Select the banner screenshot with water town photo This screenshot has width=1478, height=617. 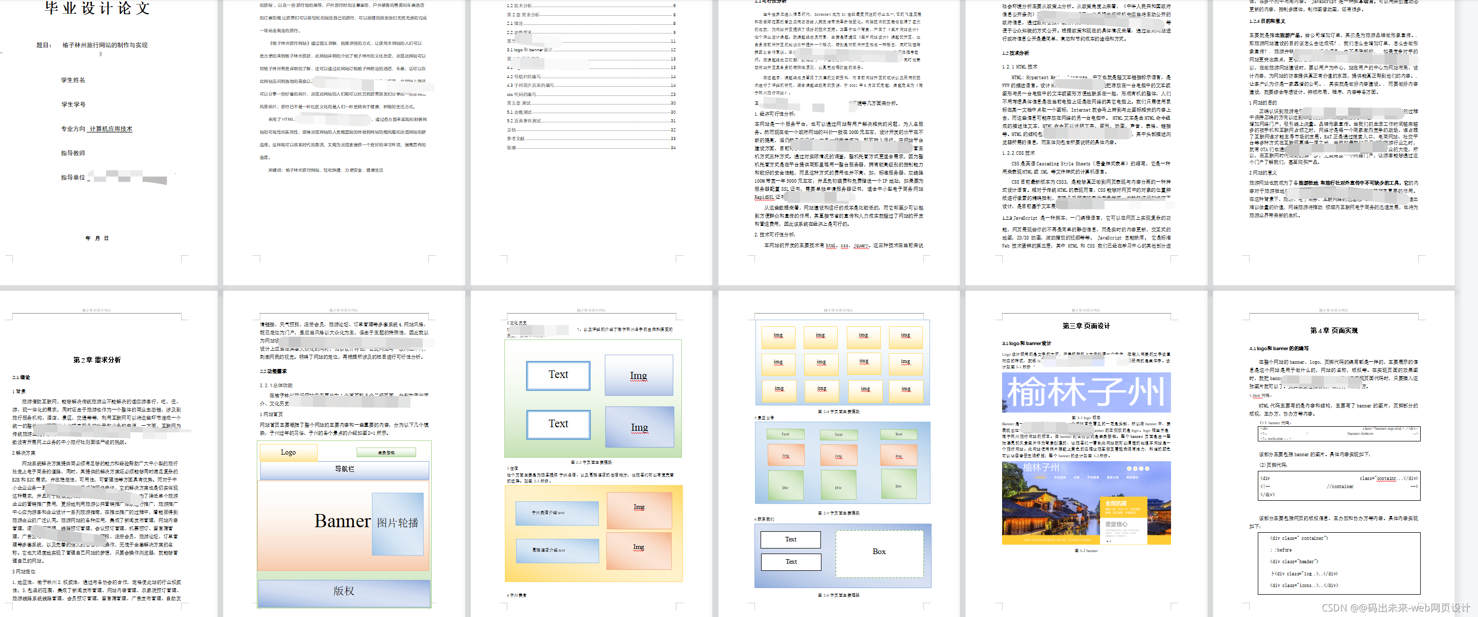click(x=1086, y=503)
